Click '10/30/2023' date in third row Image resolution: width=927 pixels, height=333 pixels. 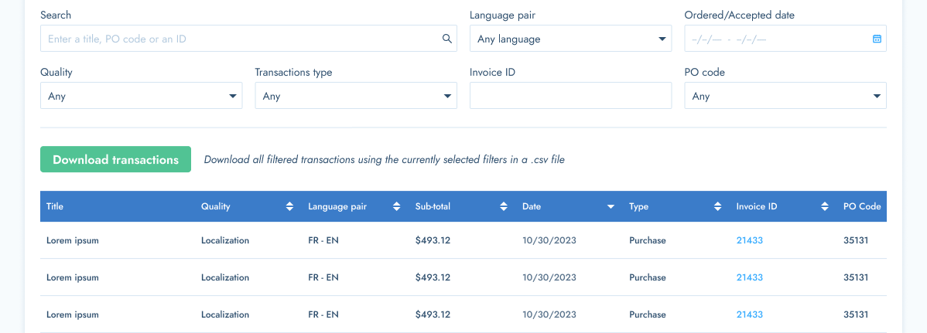pyautogui.click(x=549, y=314)
